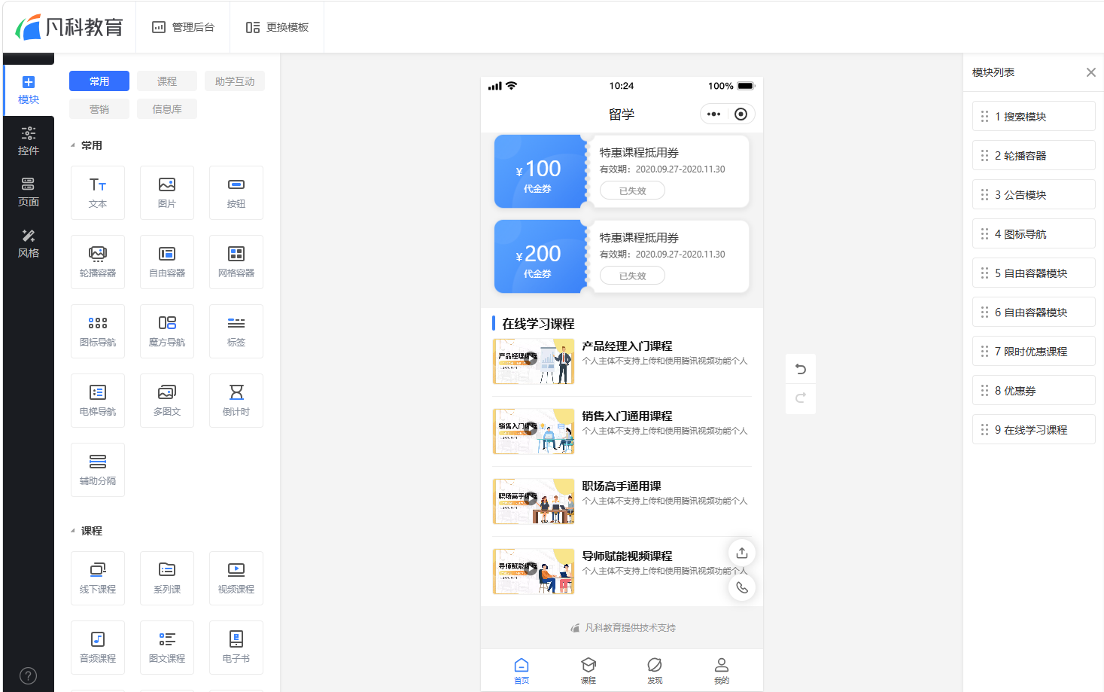Click the undo arrow beside the phone preview

pos(801,369)
